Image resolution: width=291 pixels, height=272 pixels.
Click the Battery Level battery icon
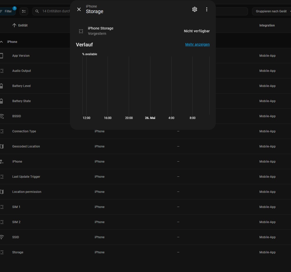point(2,86)
